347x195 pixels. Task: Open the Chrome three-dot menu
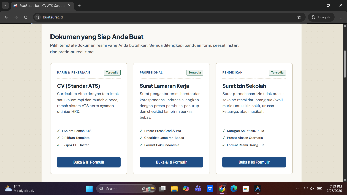[341, 17]
